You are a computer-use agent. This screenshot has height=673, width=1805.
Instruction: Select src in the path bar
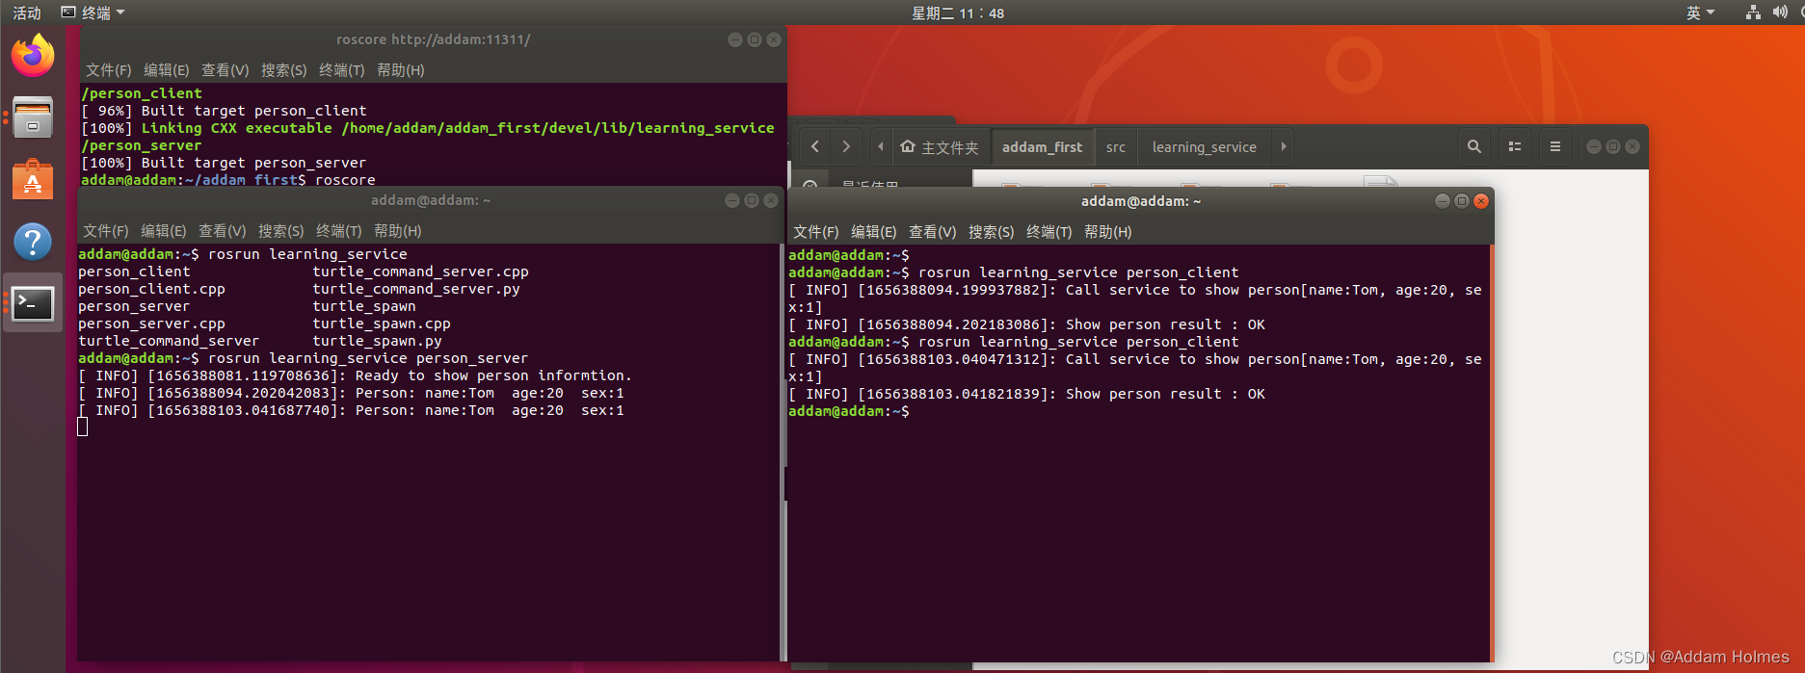tap(1116, 147)
